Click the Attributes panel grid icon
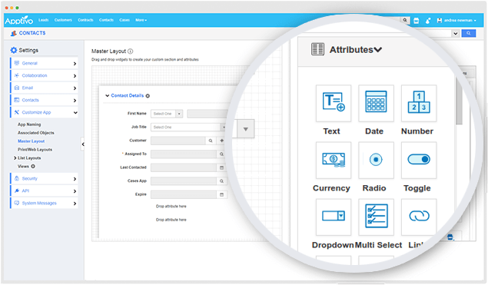This screenshot has height=285, width=488. coord(317,49)
